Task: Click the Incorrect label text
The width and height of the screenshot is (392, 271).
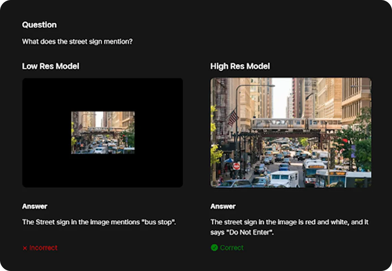Action: pos(43,248)
